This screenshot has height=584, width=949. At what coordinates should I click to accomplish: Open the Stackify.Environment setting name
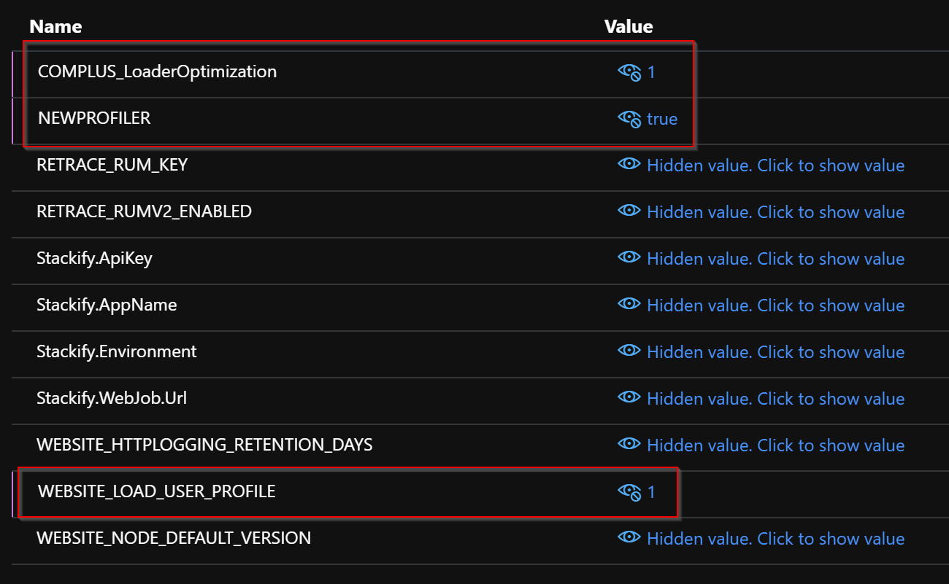(117, 351)
